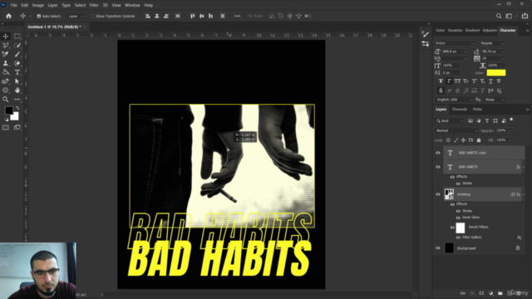
Task: Apply Strikethrough in Character panel
Action: (499, 81)
